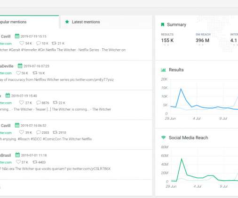Open the twitter.com link under 2019-07-01 mention
238x198 pixels.
click(x=6, y=162)
